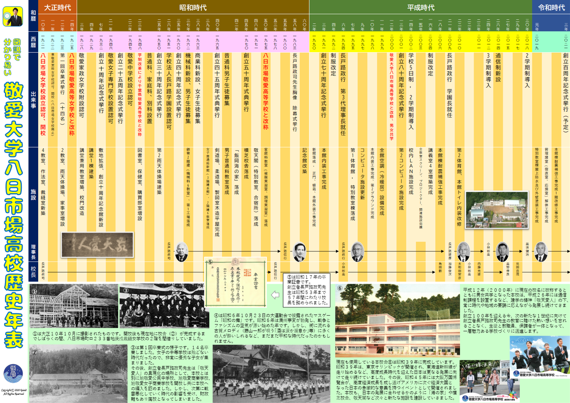
Task: Click principal name 見田豊茂 in 校長 row
Action: (x=517, y=269)
